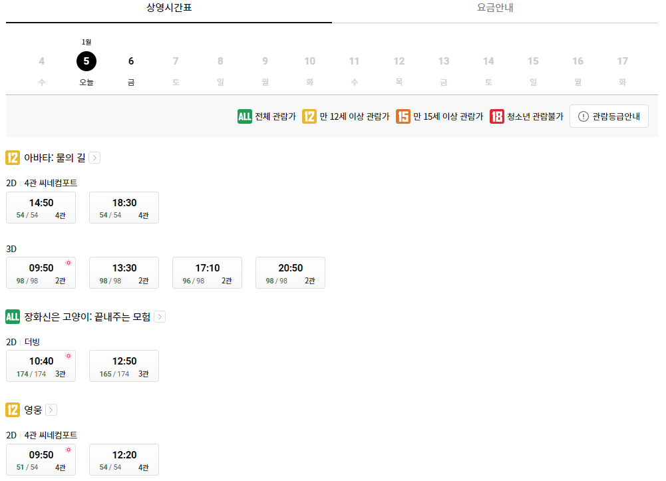Image resolution: width=666 pixels, height=481 pixels.
Task: Book the 18:30 아바타 2D showtime
Action: click(x=124, y=207)
